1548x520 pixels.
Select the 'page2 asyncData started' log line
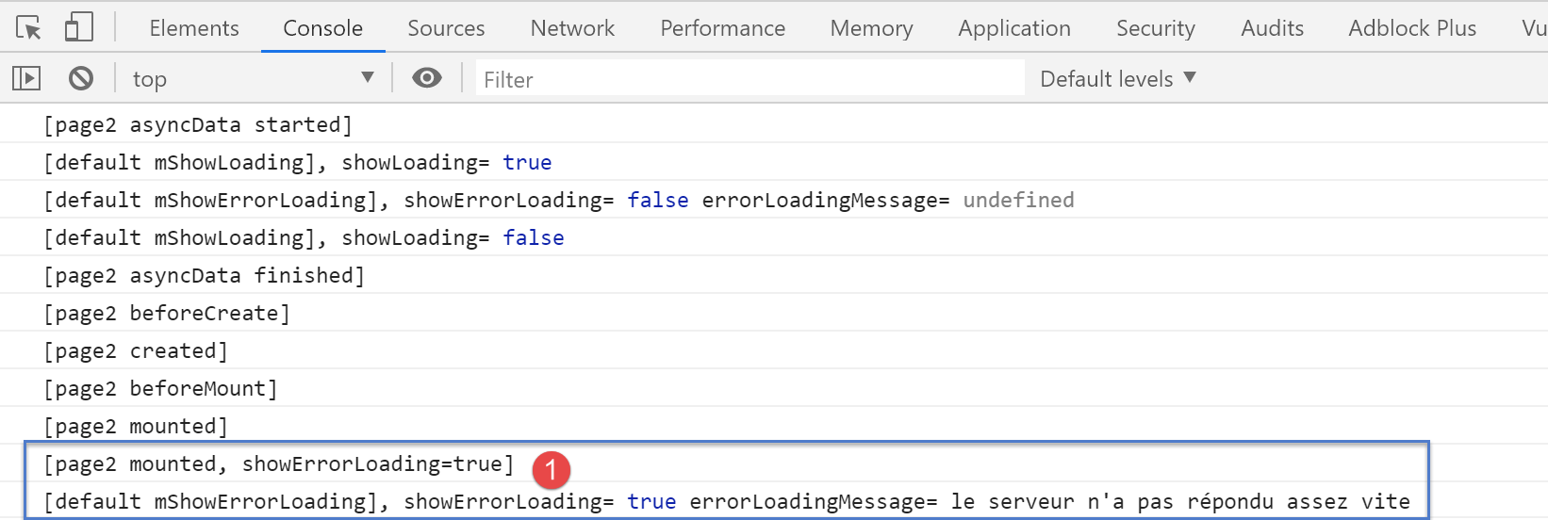pos(198,124)
